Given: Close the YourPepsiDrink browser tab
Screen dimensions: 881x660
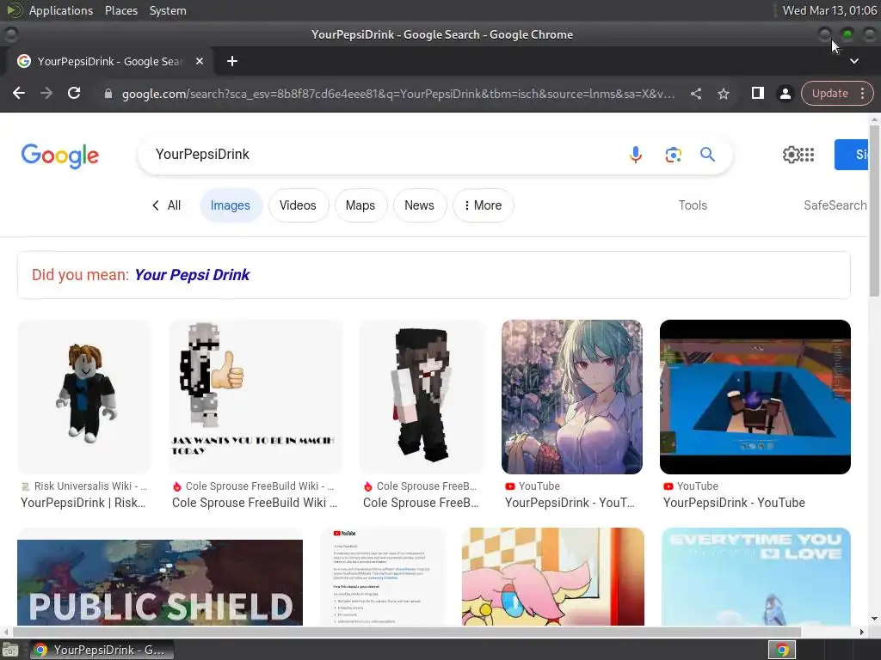Looking at the screenshot, I should (200, 61).
